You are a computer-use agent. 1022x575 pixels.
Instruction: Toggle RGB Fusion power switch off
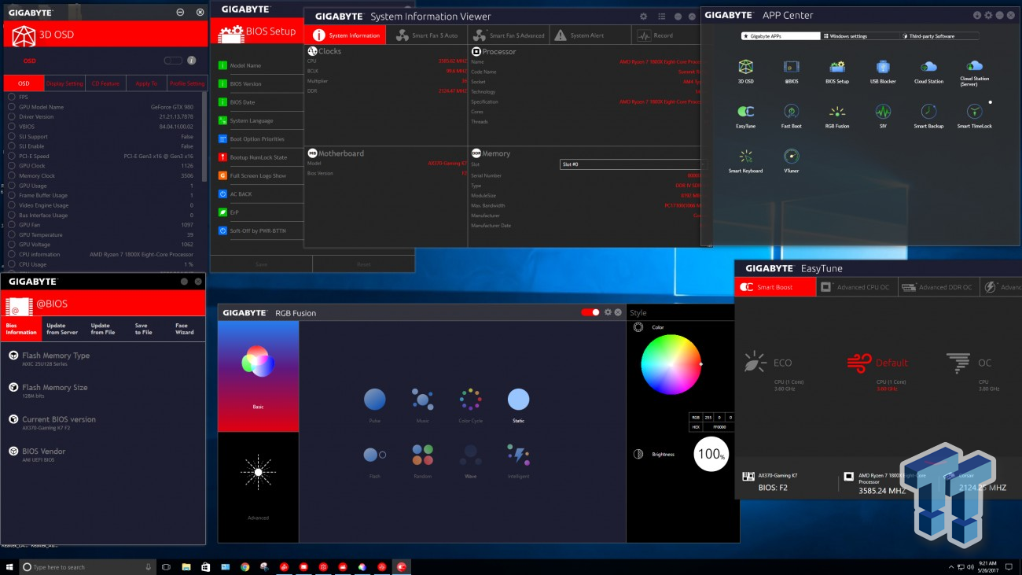coord(590,312)
